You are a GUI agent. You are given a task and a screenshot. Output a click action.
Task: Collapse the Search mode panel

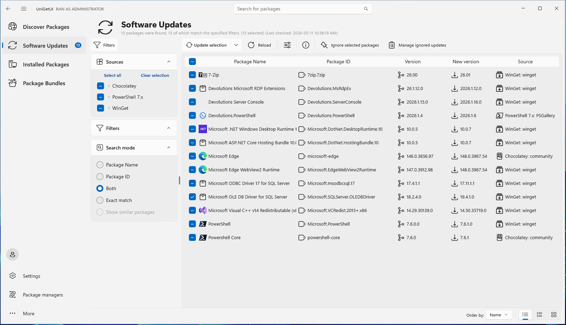point(169,147)
